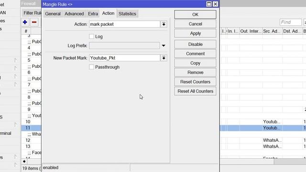Screen dimensions: 306x172
Task: Add a Comment to the rule
Action: point(195,54)
